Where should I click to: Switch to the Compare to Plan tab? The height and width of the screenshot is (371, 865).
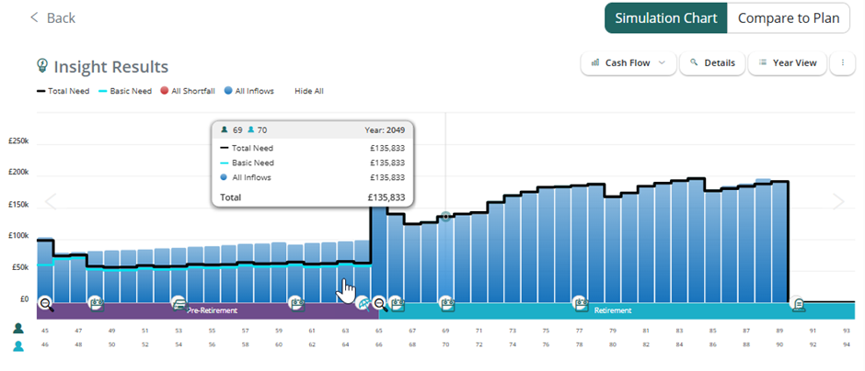coord(789,17)
